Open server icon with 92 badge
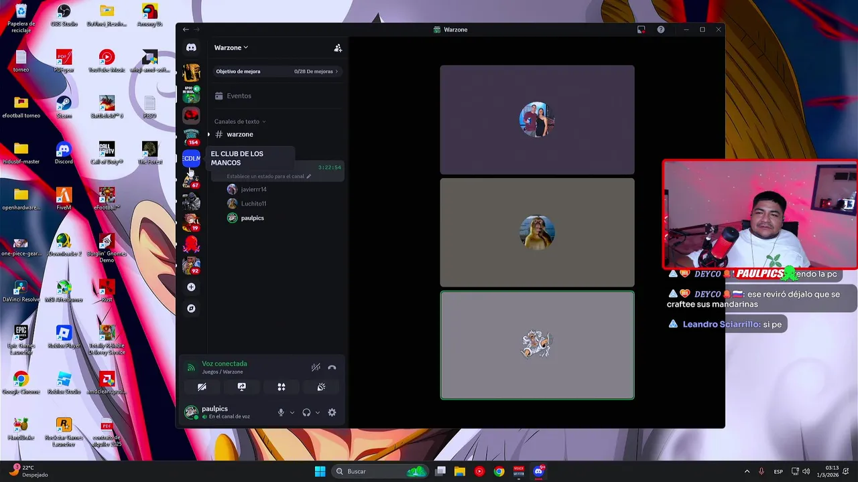This screenshot has height=482, width=858. click(191, 265)
